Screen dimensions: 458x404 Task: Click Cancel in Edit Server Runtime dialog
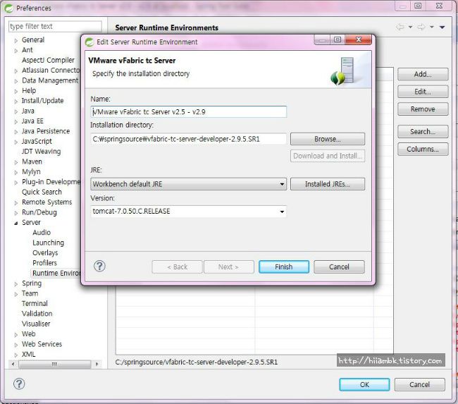tap(339, 267)
